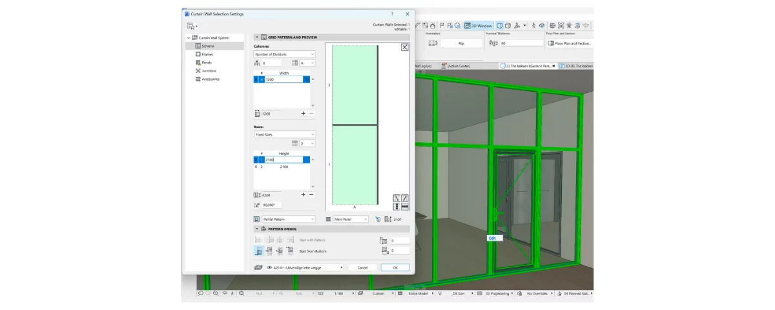The width and height of the screenshot is (775, 310).
Task: Select row 2 with height 2100
Action: 282,167
